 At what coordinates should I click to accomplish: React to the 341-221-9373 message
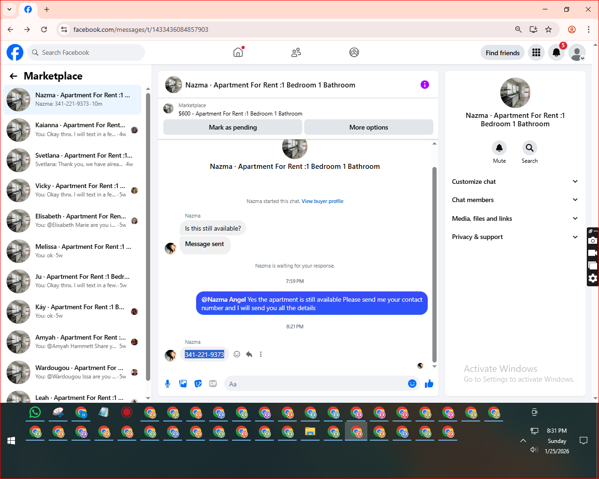point(237,355)
